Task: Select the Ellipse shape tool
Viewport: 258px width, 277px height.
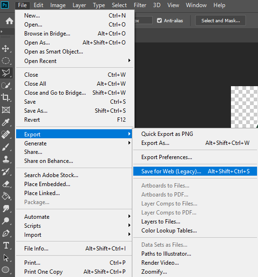Action: (6, 270)
